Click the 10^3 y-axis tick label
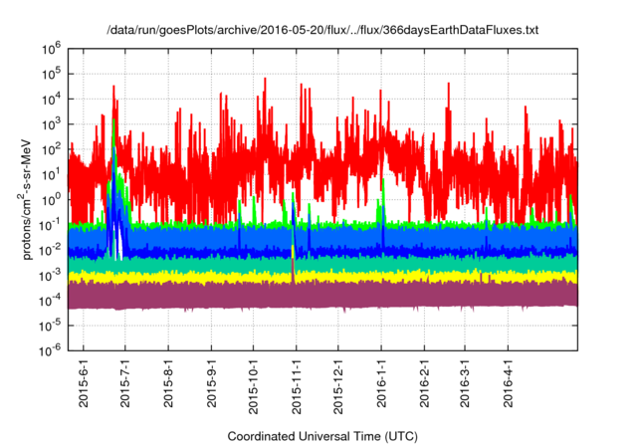Viewport: 637px width, 446px height. pyautogui.click(x=51, y=125)
